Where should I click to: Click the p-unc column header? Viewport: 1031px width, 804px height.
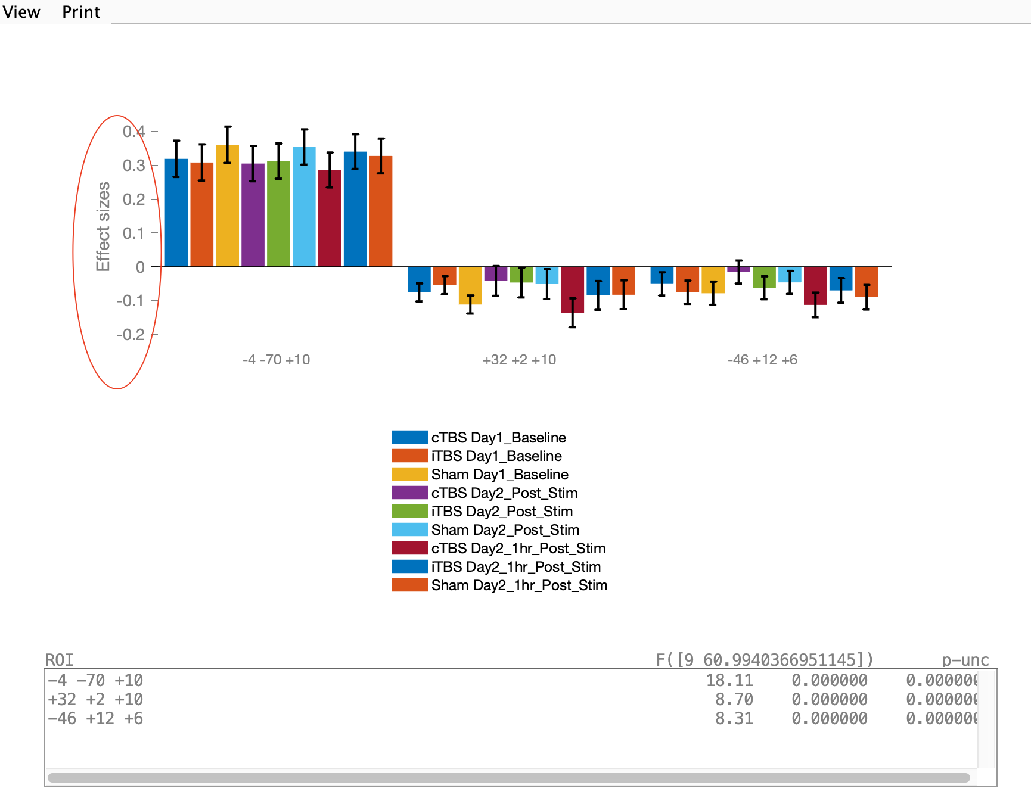pos(965,660)
